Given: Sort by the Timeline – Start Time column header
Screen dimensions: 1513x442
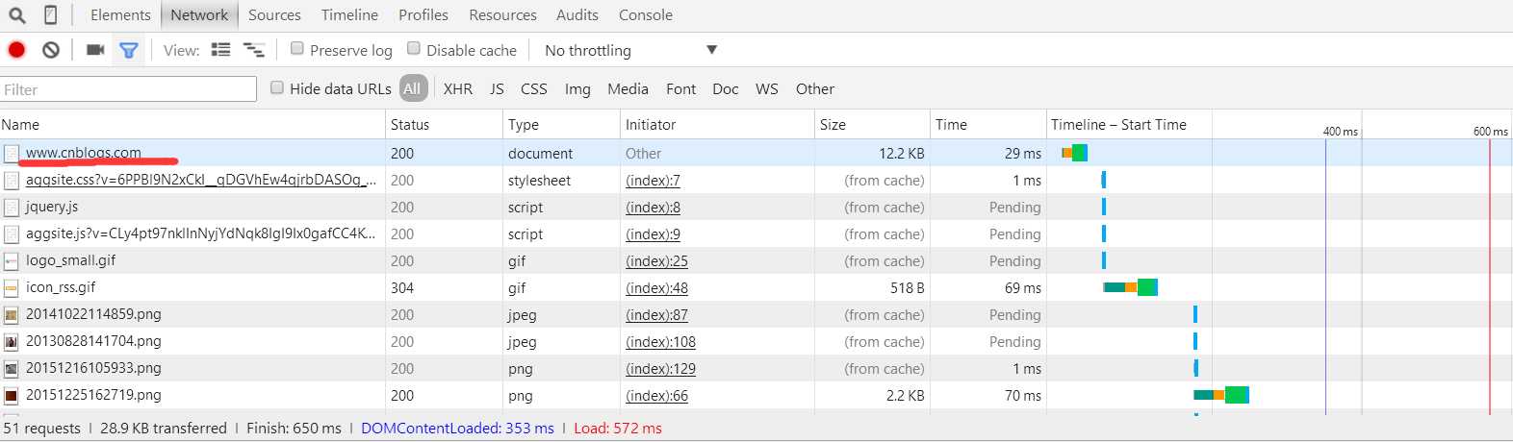Looking at the screenshot, I should [1118, 125].
